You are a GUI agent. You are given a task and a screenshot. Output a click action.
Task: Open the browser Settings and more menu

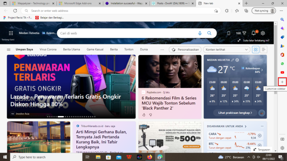click(281, 11)
